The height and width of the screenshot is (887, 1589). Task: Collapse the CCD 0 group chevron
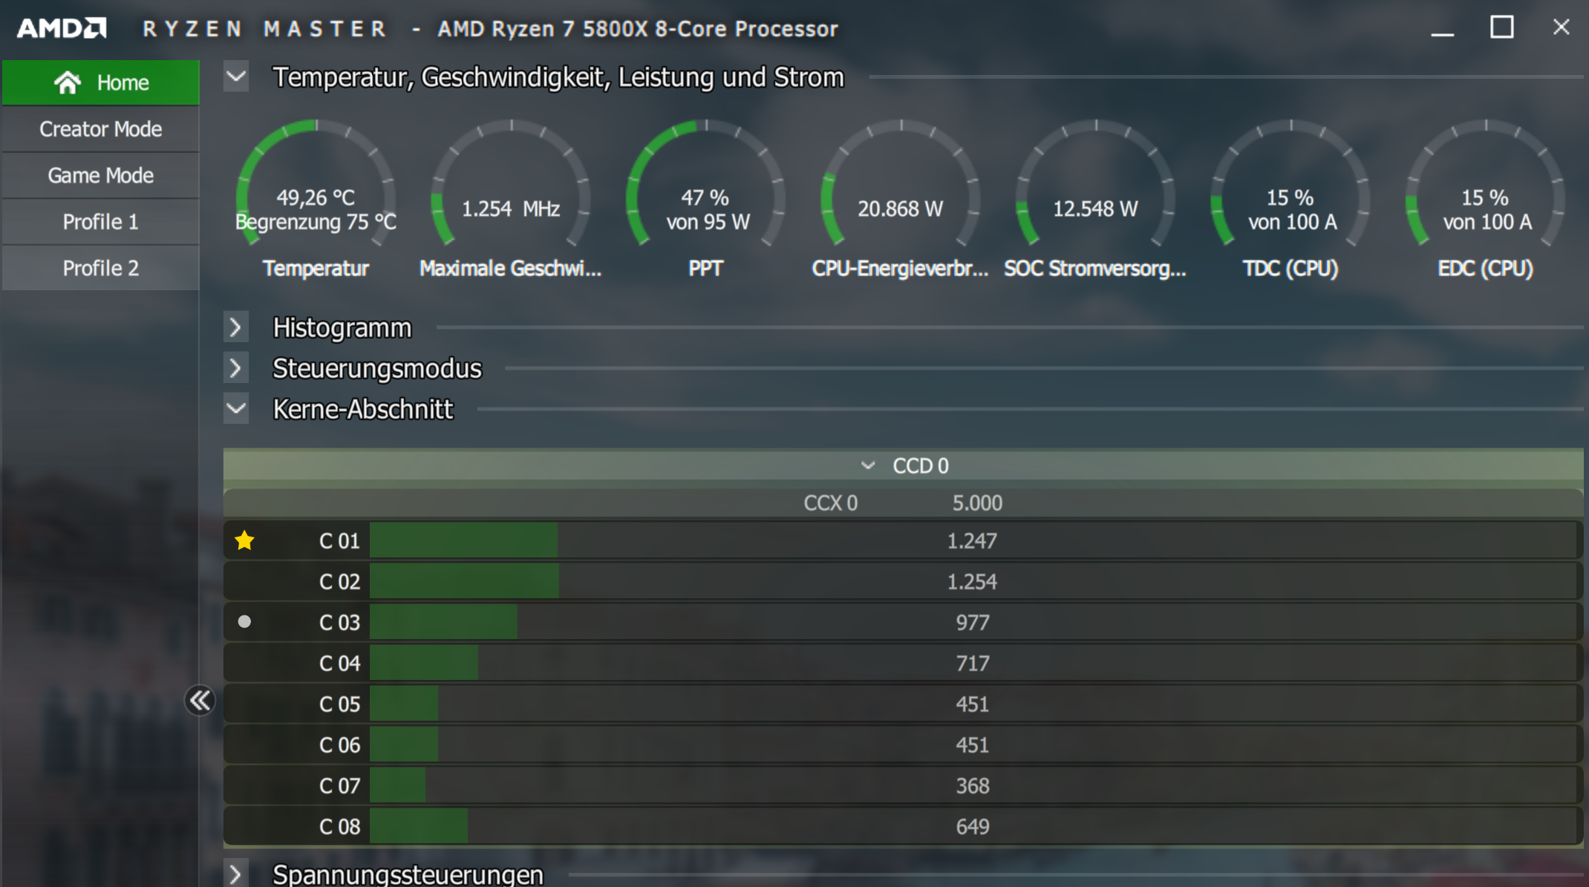pyautogui.click(x=867, y=466)
